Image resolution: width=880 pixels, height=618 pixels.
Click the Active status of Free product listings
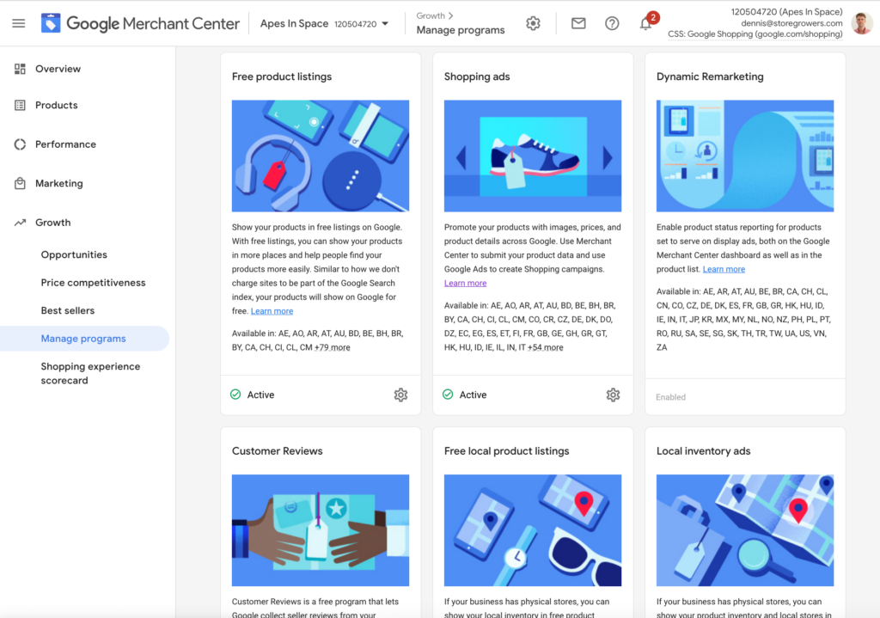pyautogui.click(x=261, y=395)
